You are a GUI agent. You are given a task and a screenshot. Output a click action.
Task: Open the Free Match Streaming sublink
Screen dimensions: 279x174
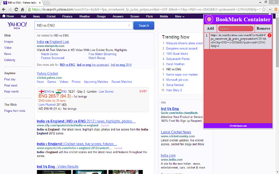(102, 54)
